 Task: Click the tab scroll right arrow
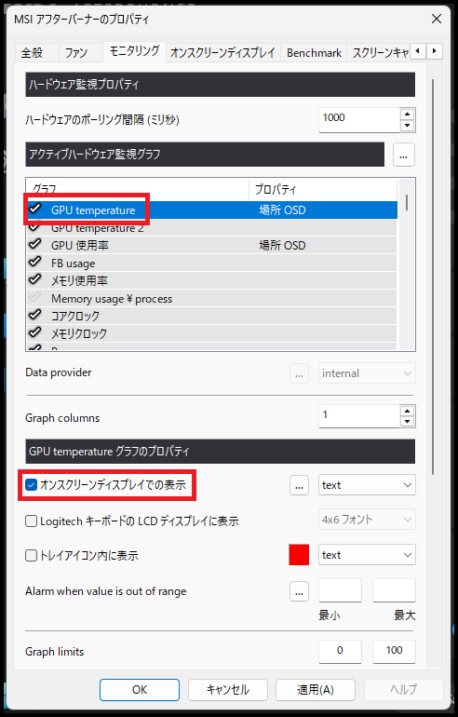(435, 51)
